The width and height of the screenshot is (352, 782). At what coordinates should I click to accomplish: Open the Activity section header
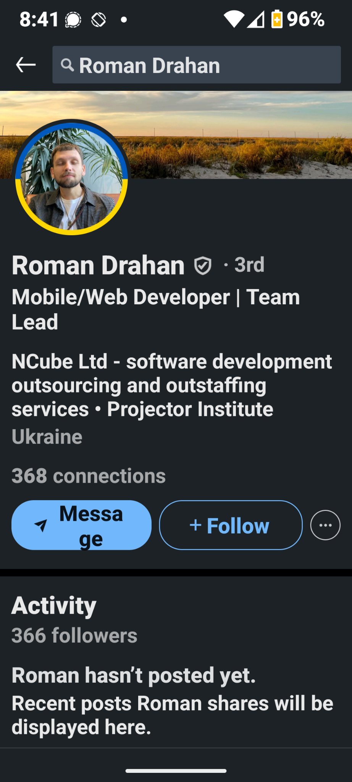tap(54, 606)
